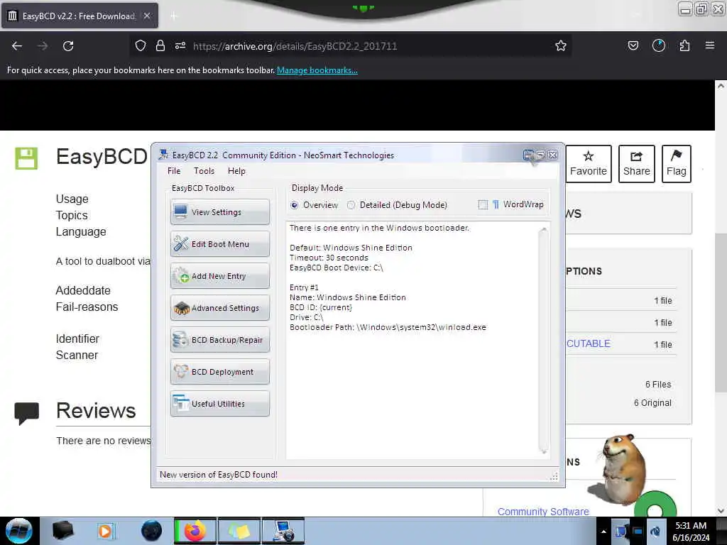Image resolution: width=727 pixels, height=545 pixels.
Task: Open the BCD Deployment section
Action: click(x=220, y=372)
